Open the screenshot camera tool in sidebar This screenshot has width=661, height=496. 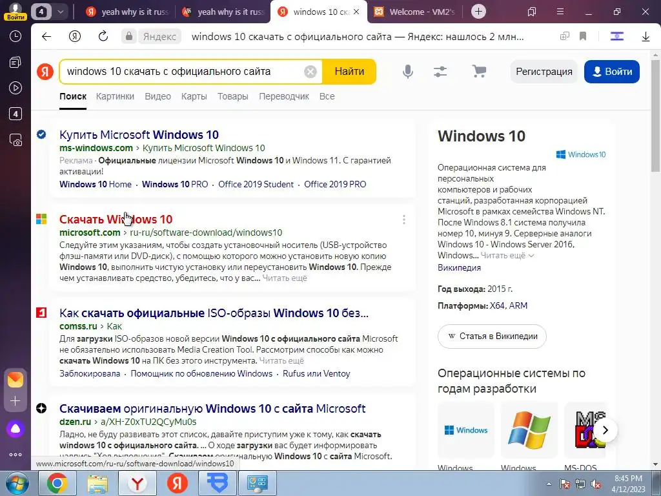coord(15,140)
